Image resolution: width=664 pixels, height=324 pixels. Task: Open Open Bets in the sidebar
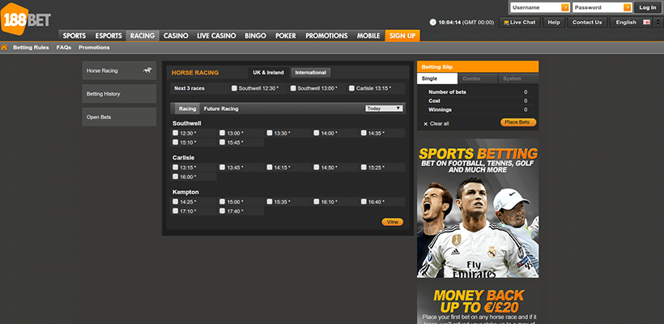(119, 117)
